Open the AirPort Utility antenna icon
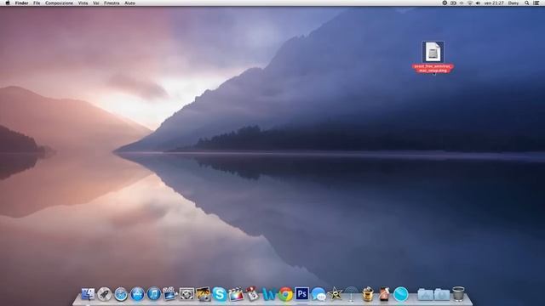This screenshot has height=306, width=545. [x=352, y=294]
